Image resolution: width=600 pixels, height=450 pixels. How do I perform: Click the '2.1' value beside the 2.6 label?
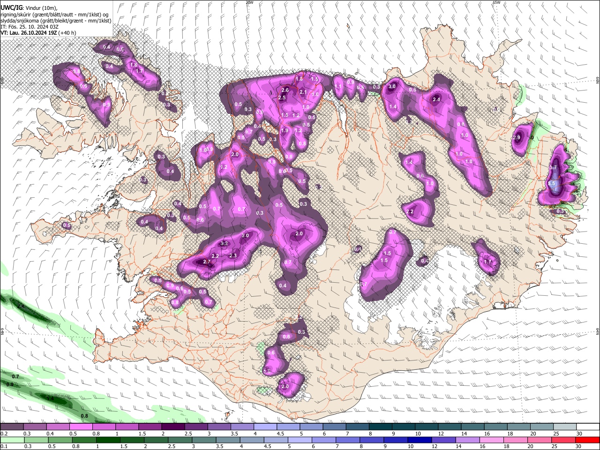[x=303, y=92]
